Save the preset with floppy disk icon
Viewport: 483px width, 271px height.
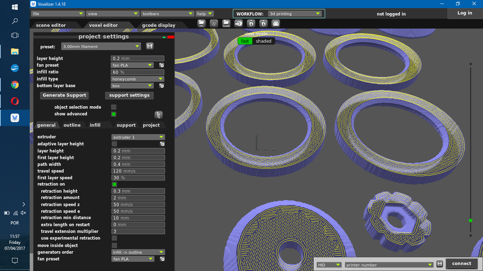coord(150,46)
